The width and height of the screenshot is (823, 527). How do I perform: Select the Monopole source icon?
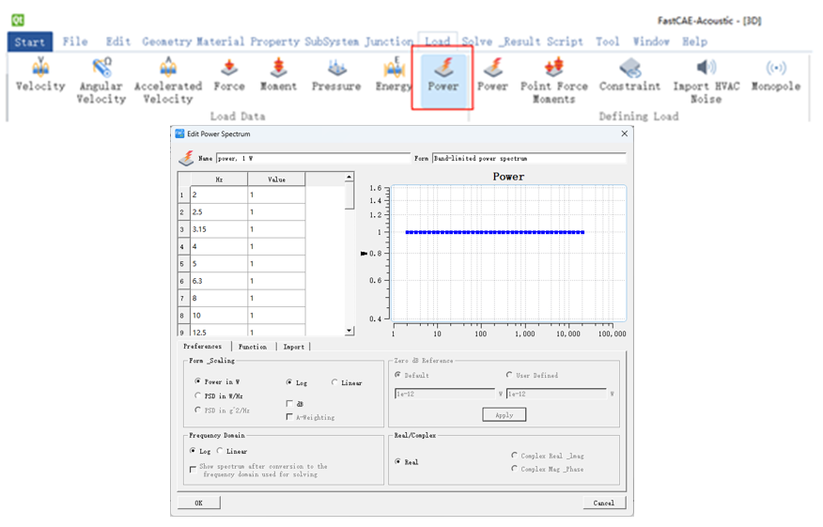775,69
